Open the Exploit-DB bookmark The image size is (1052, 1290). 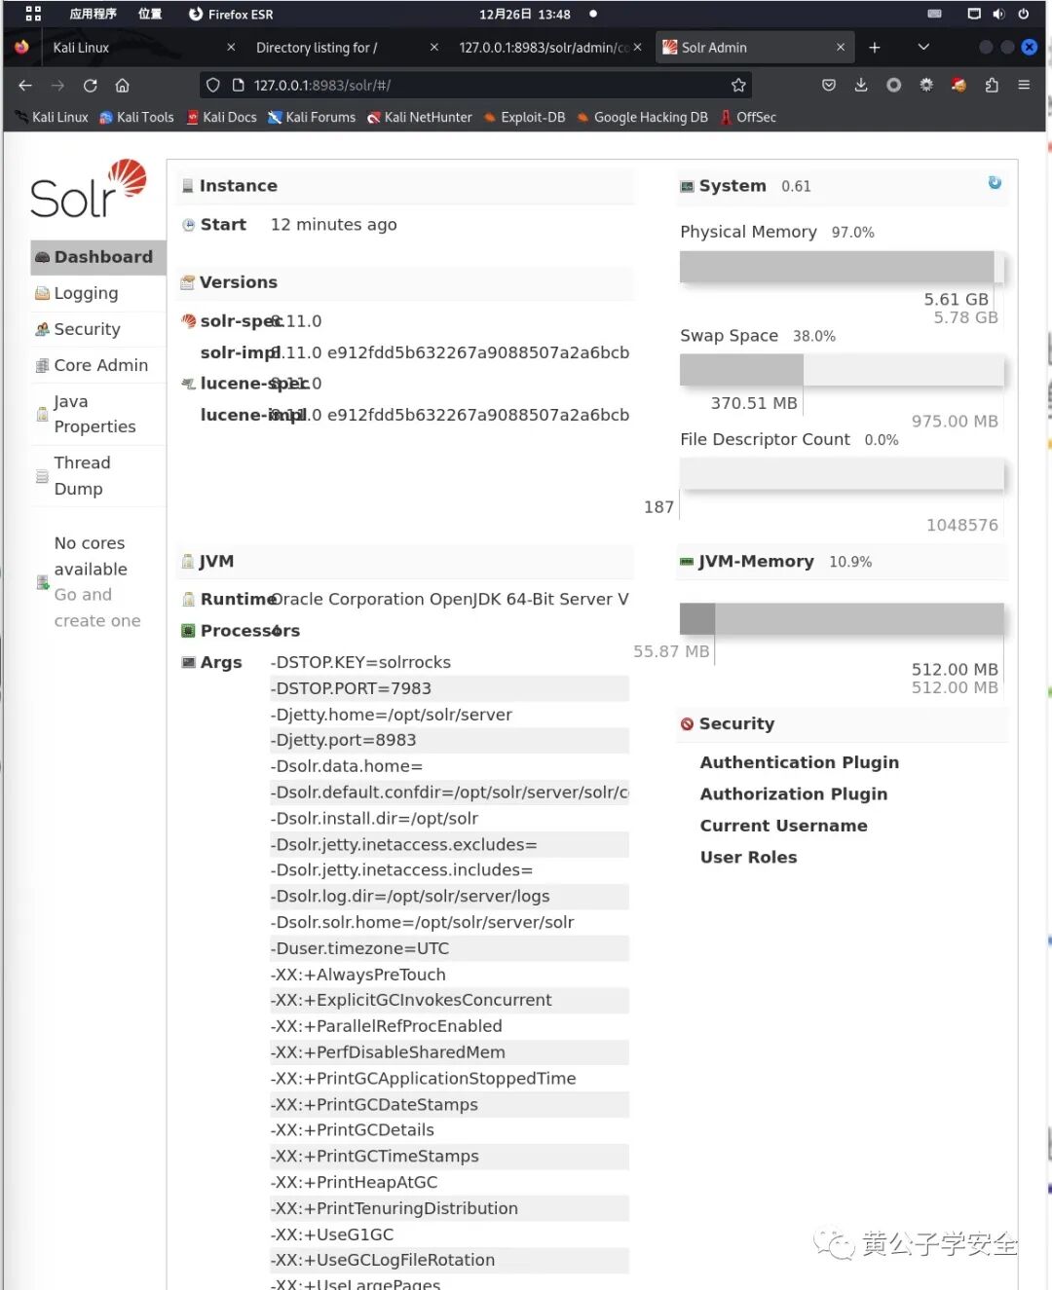click(524, 118)
